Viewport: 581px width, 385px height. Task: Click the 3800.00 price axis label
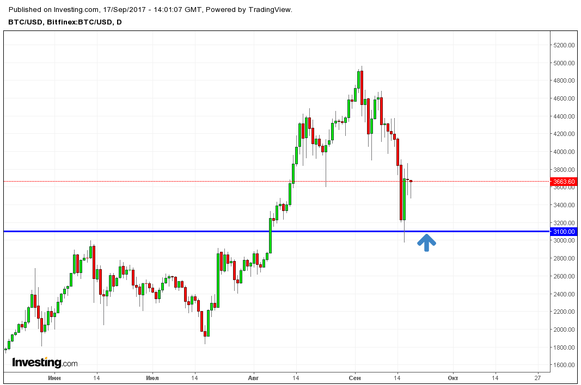click(x=564, y=170)
